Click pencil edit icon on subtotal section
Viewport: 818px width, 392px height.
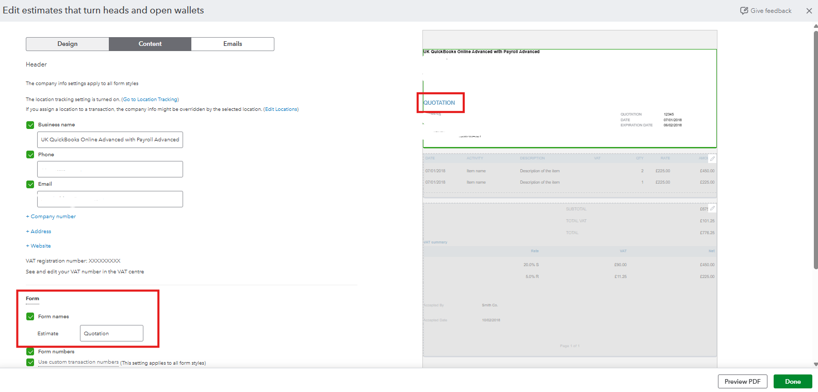coord(712,208)
